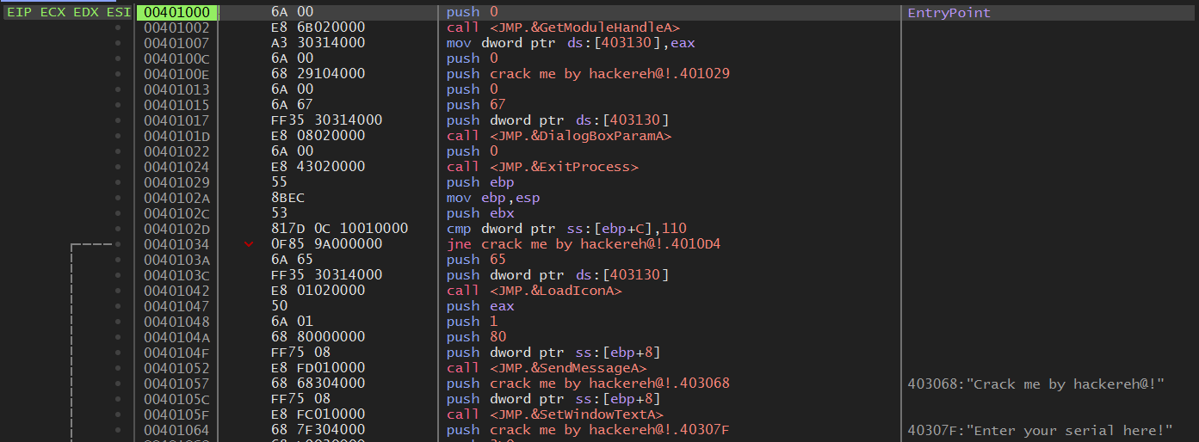Select the jne to .4010D4 instruction
Image resolution: width=1199 pixels, height=442 pixels.
click(584, 244)
